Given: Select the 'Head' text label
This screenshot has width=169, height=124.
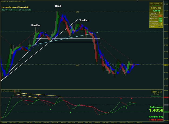Looking at the screenshot, I should [x=58, y=6].
